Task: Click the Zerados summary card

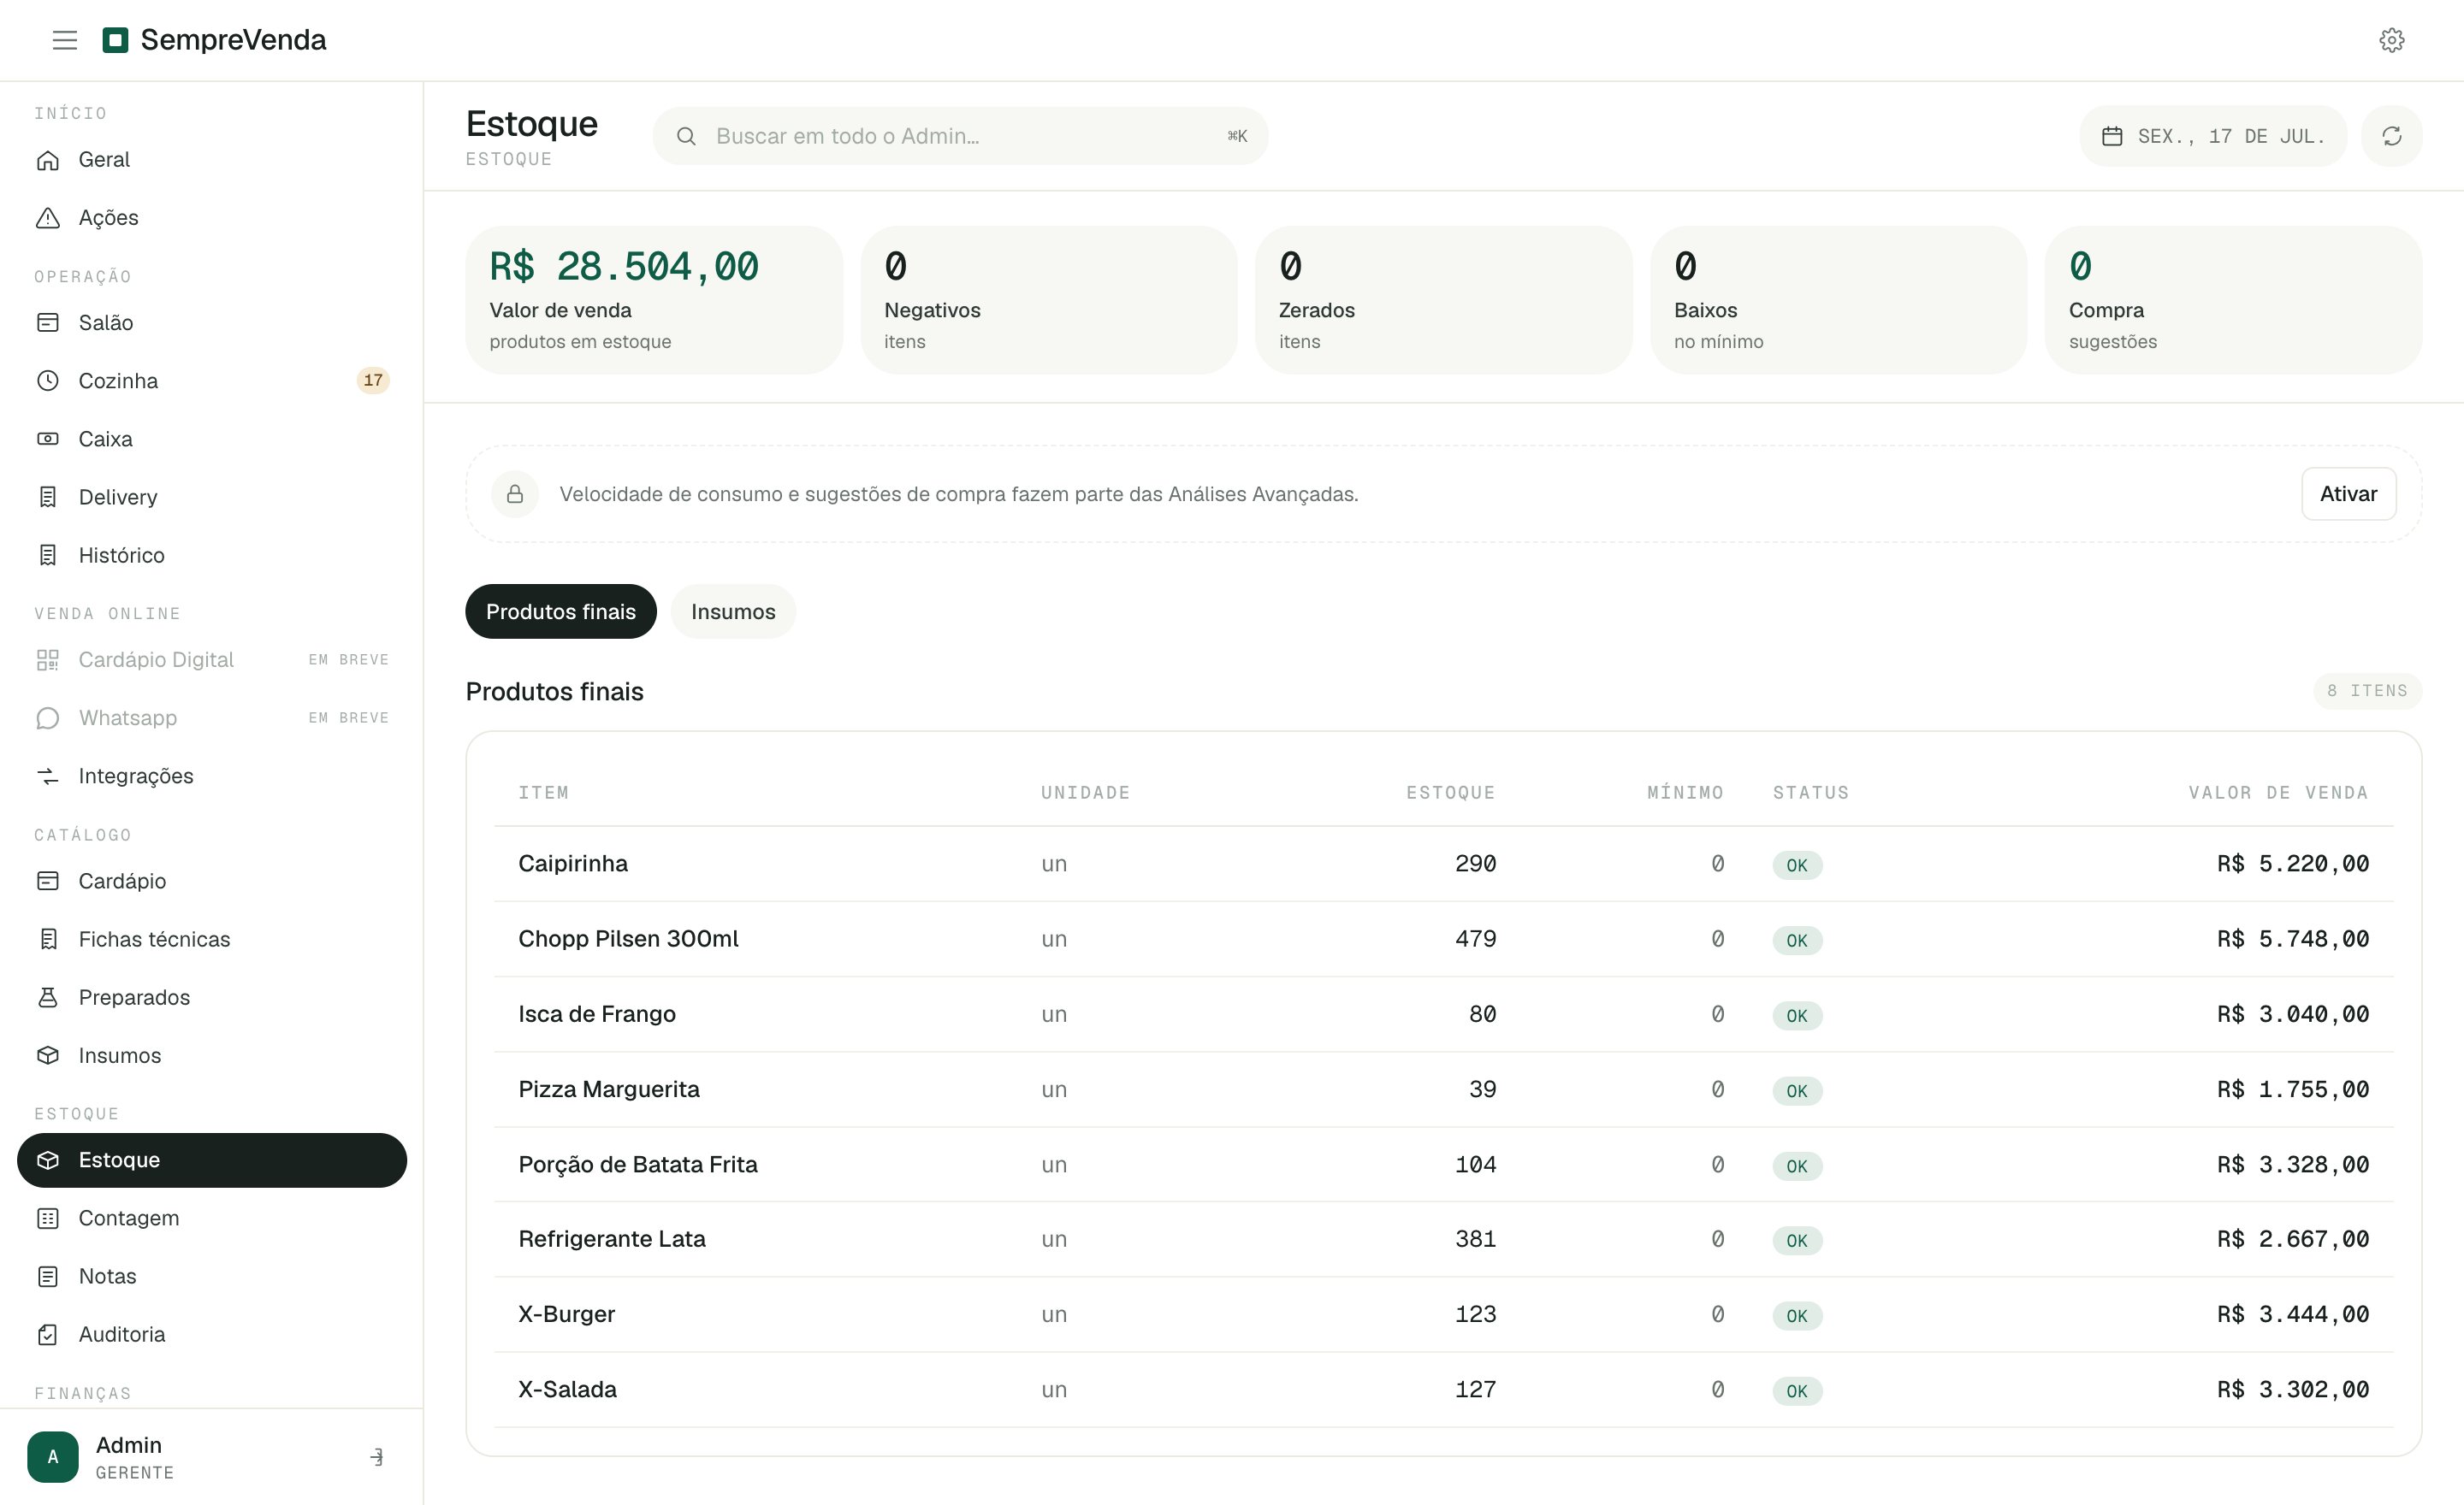Action: 1444,300
